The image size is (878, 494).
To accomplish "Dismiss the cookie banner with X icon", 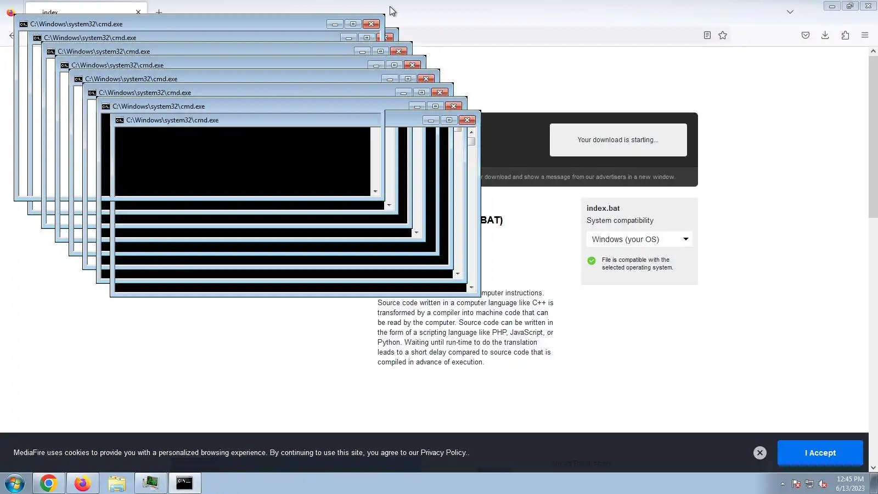I will [760, 453].
